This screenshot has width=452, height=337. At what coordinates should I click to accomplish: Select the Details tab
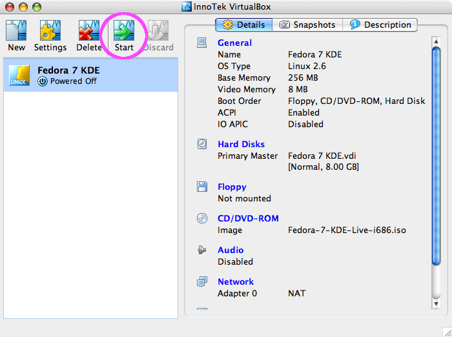(244, 25)
